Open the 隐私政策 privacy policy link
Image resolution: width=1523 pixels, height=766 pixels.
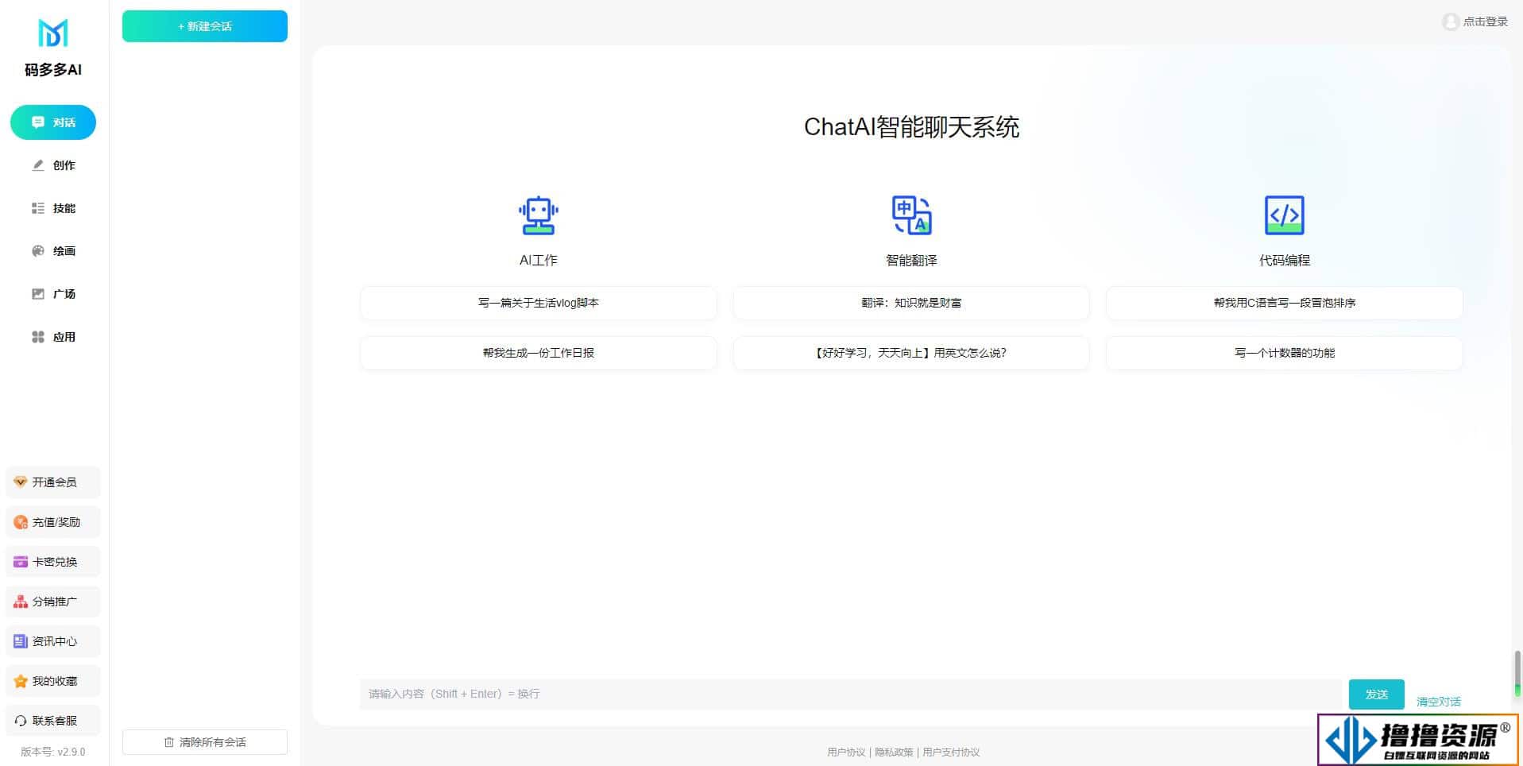(894, 752)
